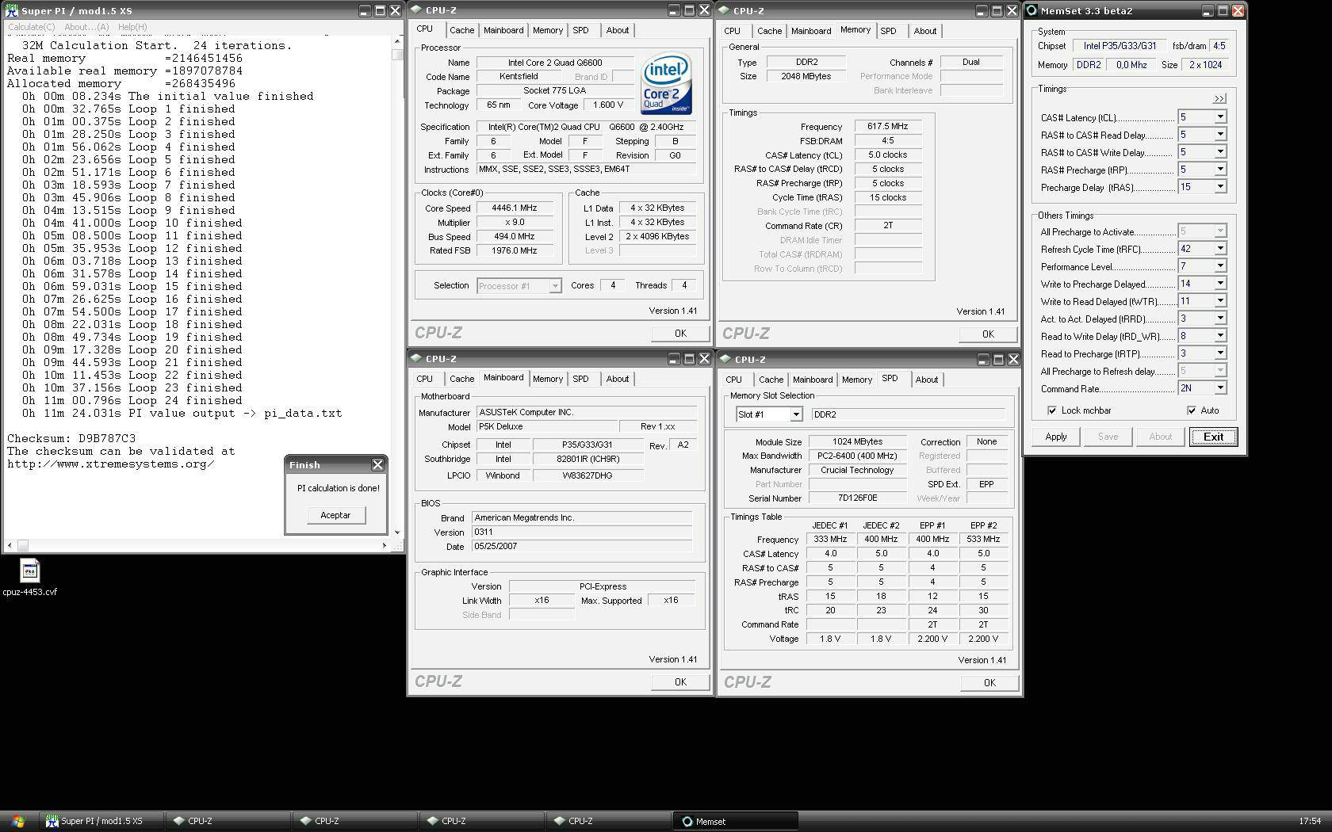
Task: Switch to Super PI taskbar item
Action: click(x=103, y=821)
